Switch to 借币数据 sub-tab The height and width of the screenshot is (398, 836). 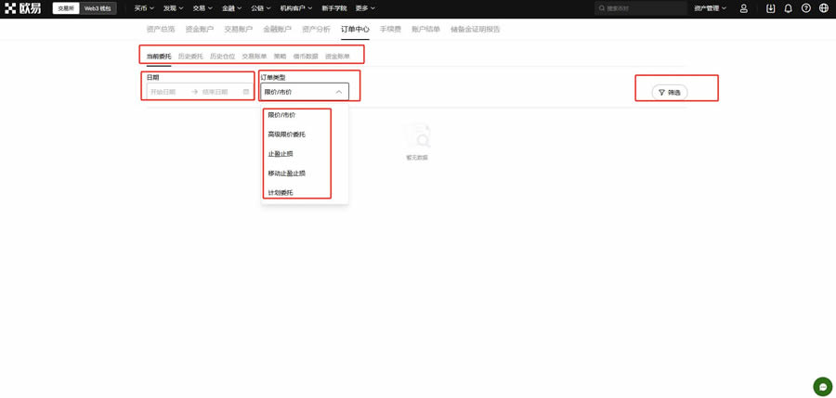(x=306, y=56)
